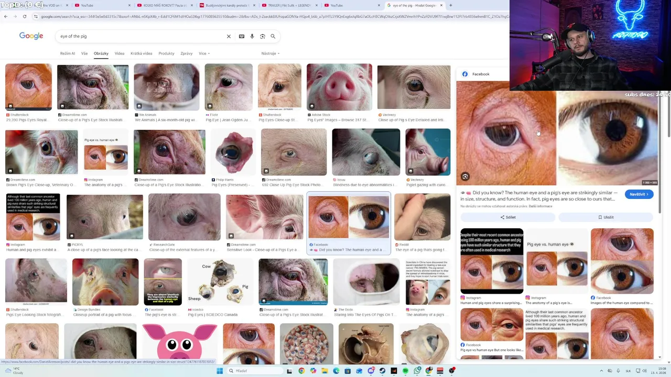Screen dimensions: 671x377
Task: Open the 'Pig Eyes (Preserved)' thumbnail
Action: pyautogui.click(x=233, y=152)
